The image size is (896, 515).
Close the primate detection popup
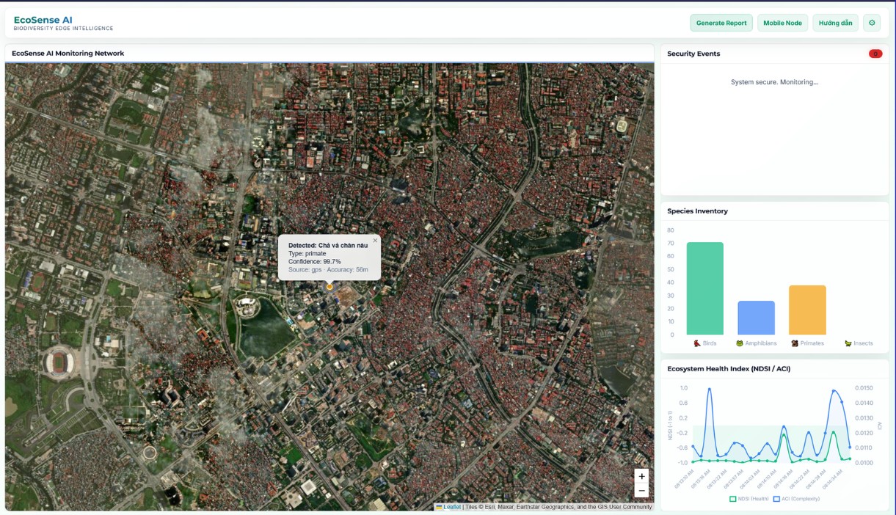[375, 240]
